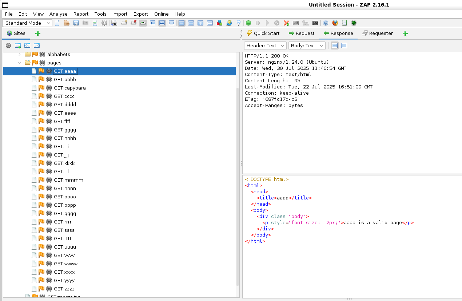Click the Firefox browser launch icon
This screenshot has width=462, height=301.
(335, 23)
